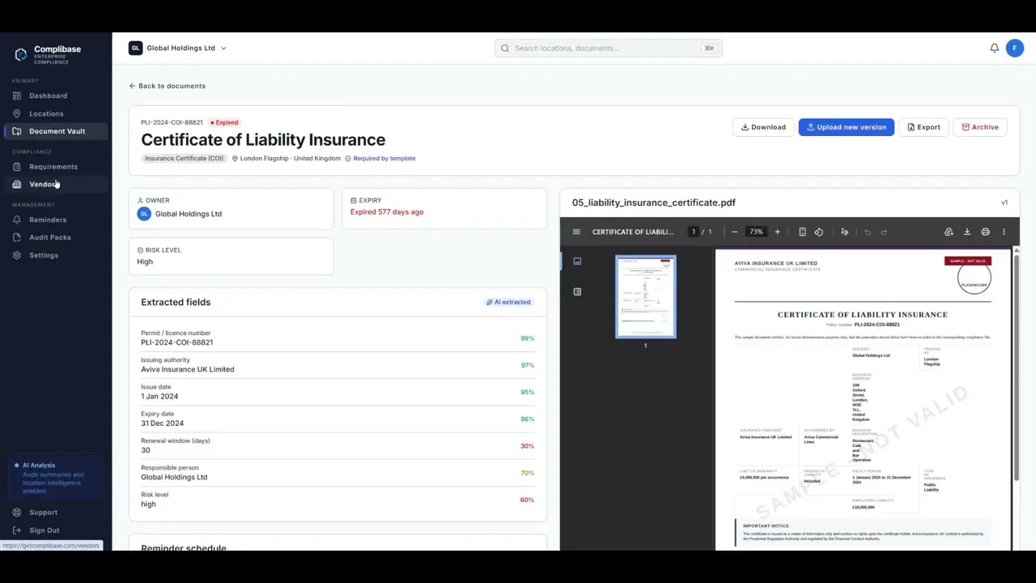Click the 05_liability_insurance_certificate.pdf filename
Image resolution: width=1036 pixels, height=583 pixels.
pos(654,202)
